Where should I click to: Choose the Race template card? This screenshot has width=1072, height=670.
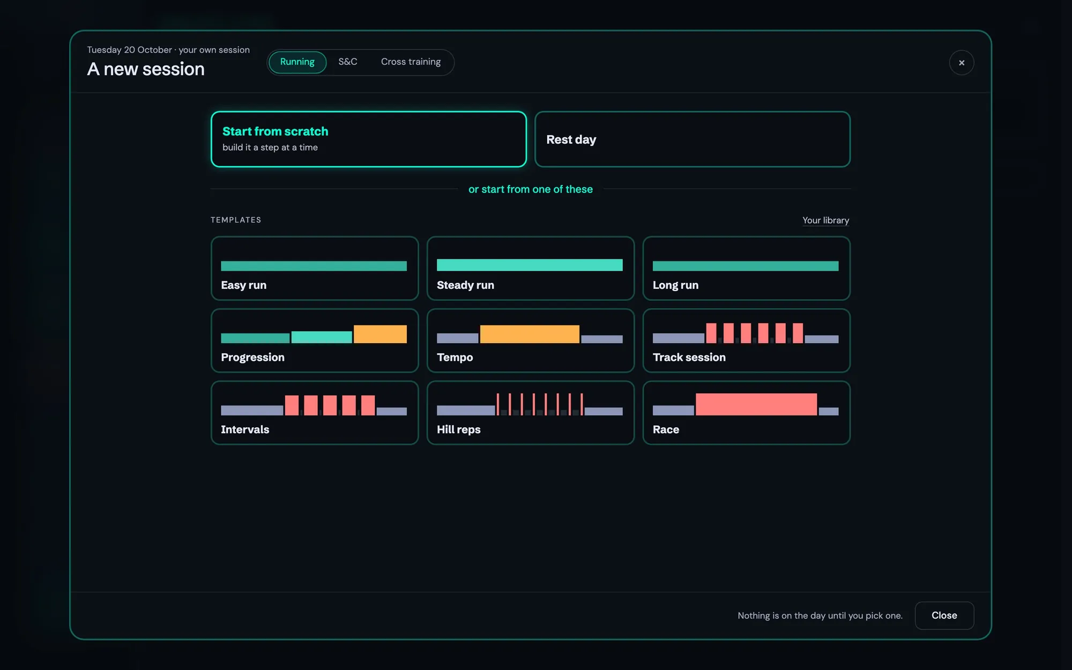(747, 413)
